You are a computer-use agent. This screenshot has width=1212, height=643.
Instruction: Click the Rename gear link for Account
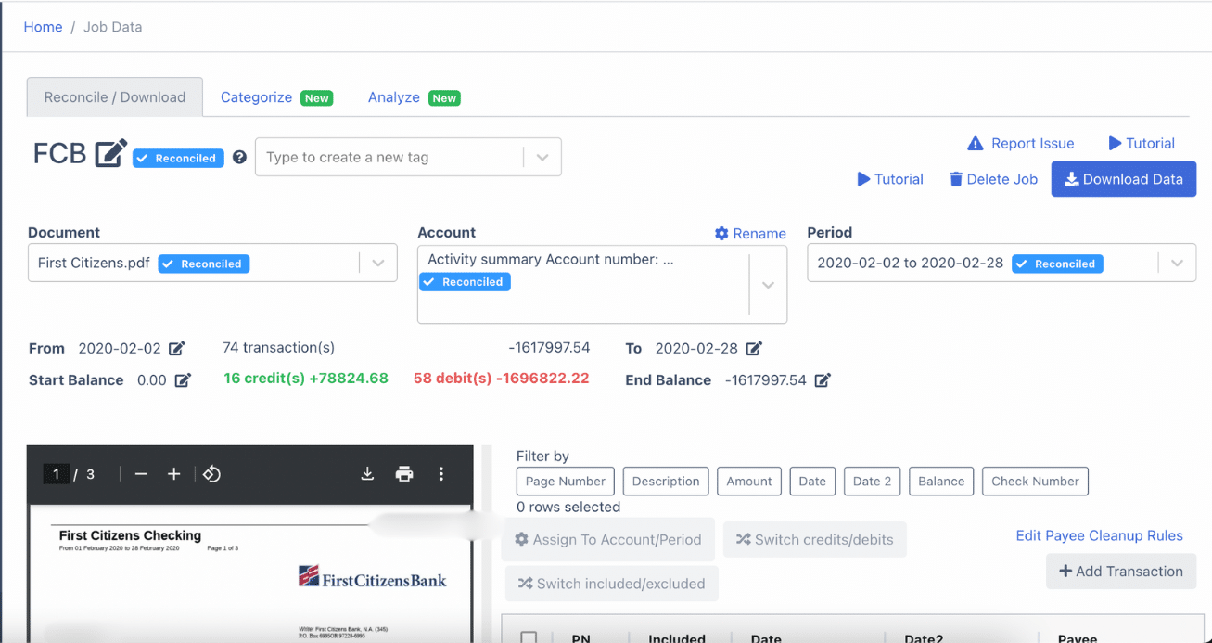(750, 234)
